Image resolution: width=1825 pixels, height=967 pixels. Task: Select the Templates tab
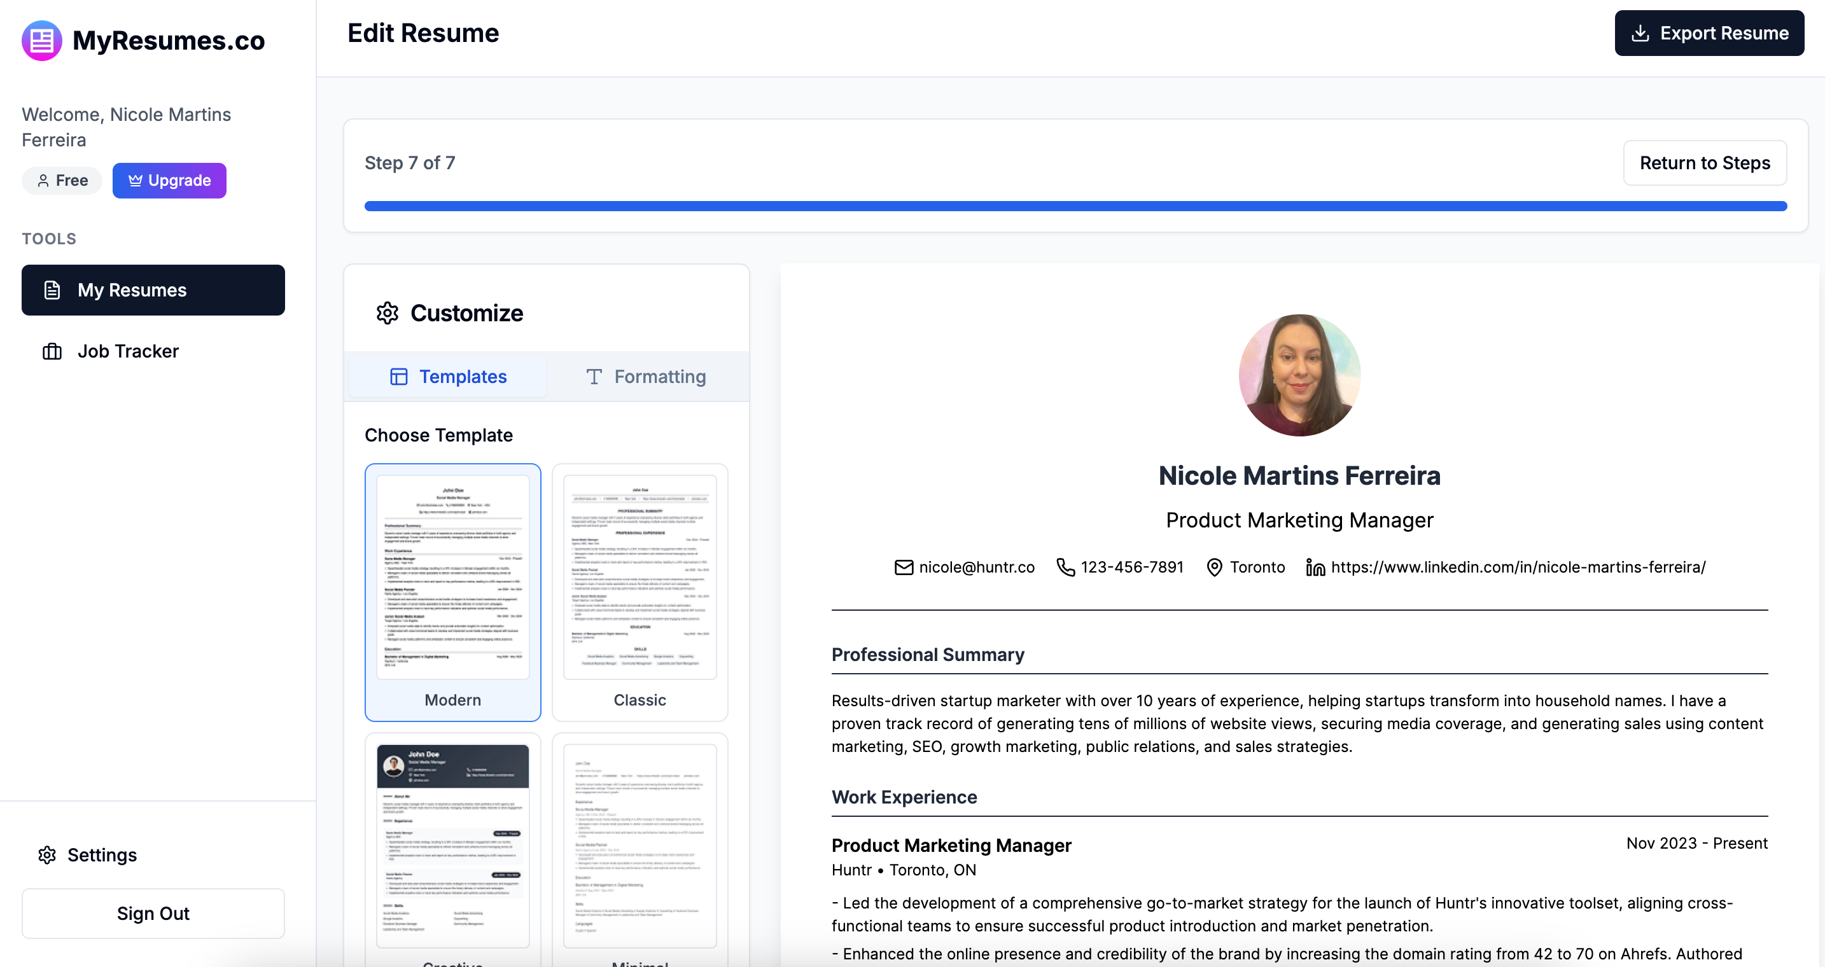coord(449,377)
